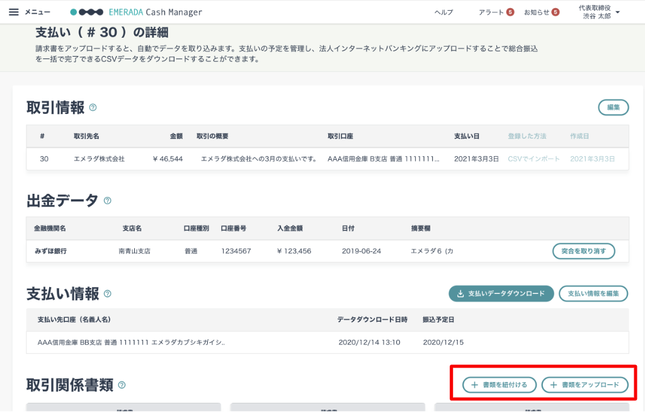Click the アラート notification badge
The width and height of the screenshot is (645, 416).
click(x=510, y=12)
